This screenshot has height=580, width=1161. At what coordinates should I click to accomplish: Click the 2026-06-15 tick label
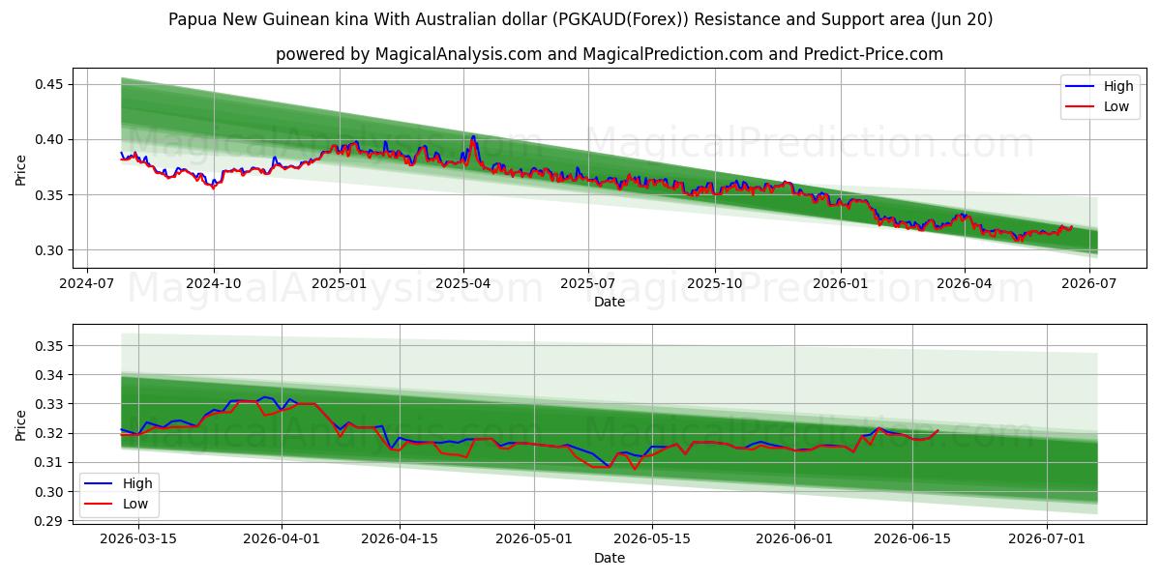point(912,539)
